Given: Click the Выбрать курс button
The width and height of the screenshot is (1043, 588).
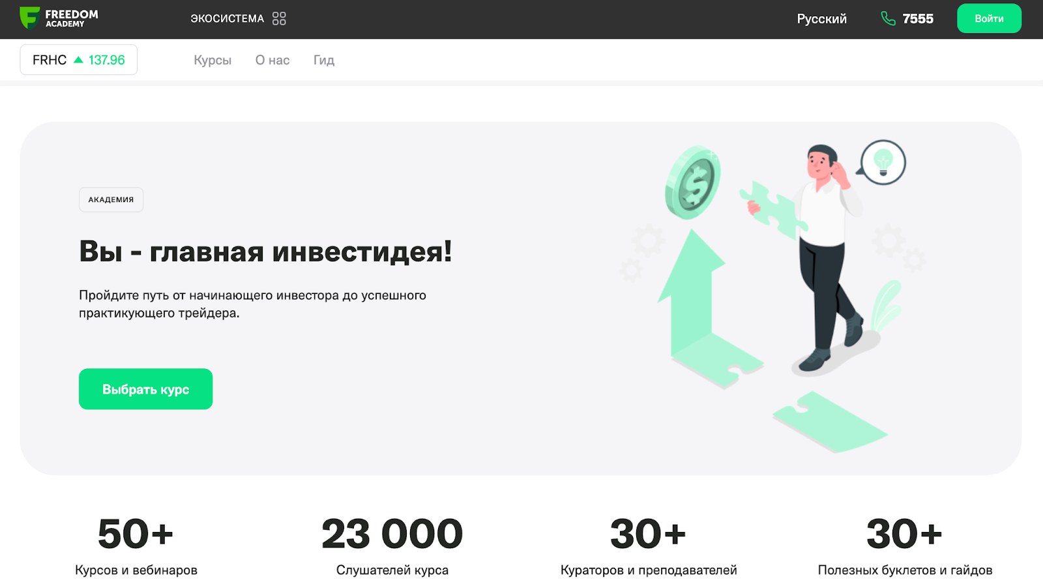Looking at the screenshot, I should [145, 389].
